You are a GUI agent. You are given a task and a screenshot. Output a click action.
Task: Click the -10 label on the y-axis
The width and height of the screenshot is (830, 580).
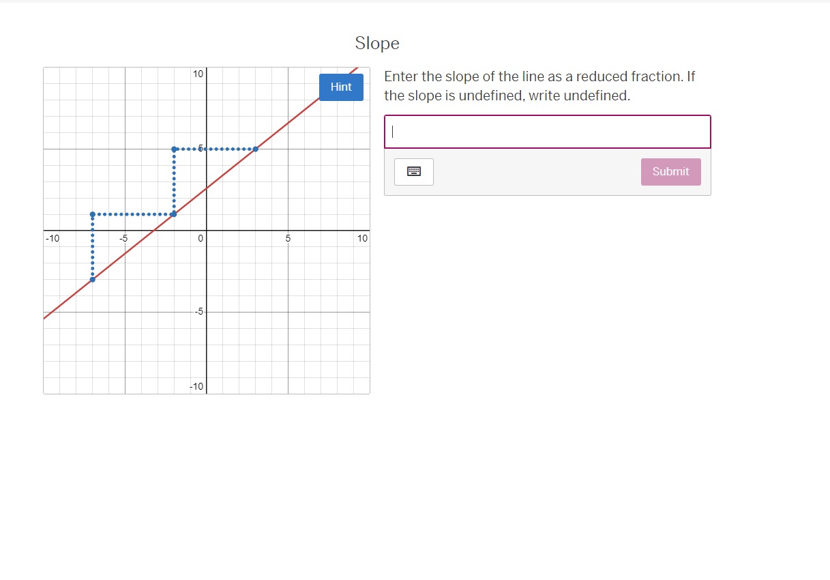point(196,386)
